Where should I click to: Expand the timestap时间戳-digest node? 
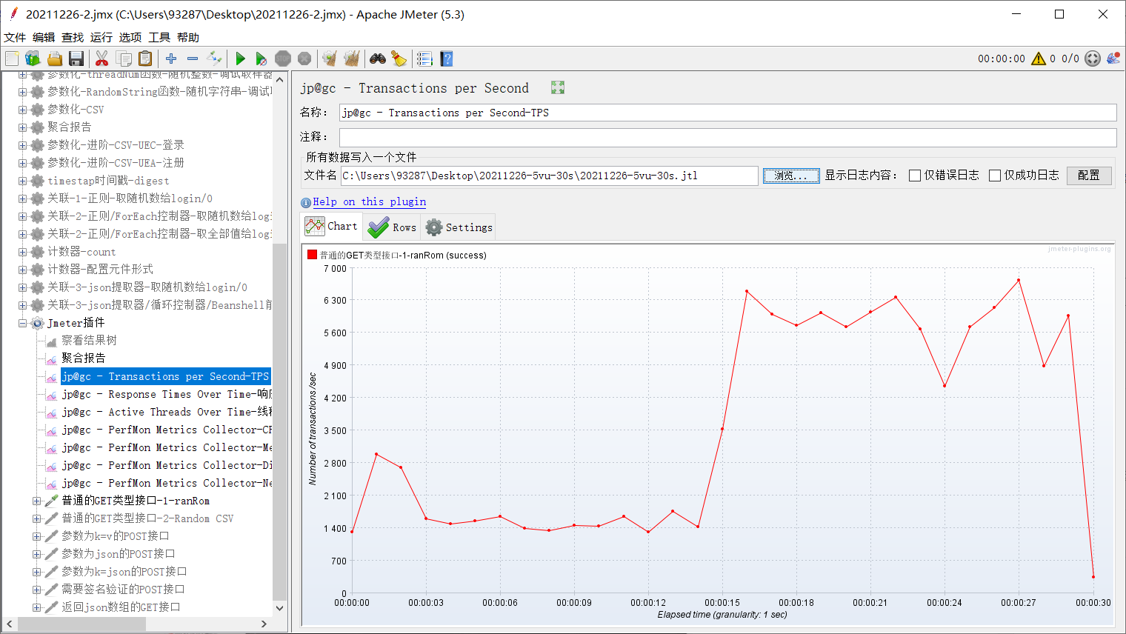(x=22, y=181)
